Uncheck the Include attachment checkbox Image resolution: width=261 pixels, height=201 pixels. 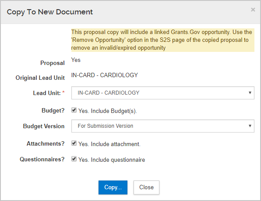tap(74, 143)
